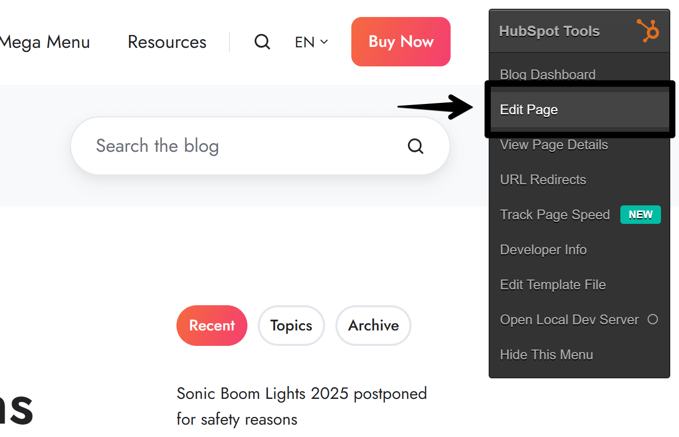Viewport: 679px width, 437px height.
Task: Click Developer Info menu item
Action: tap(543, 250)
